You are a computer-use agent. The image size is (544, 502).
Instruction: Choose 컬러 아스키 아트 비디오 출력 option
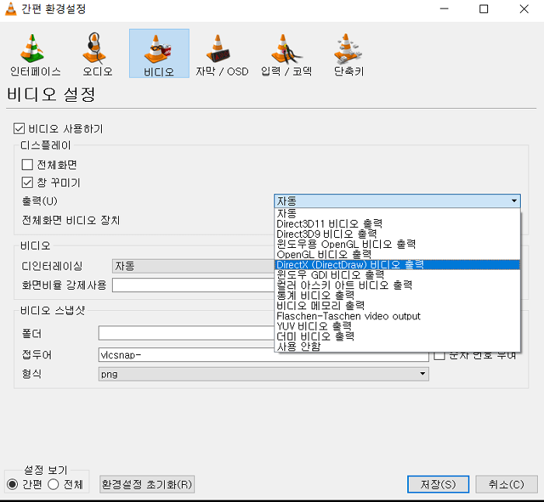(x=397, y=285)
